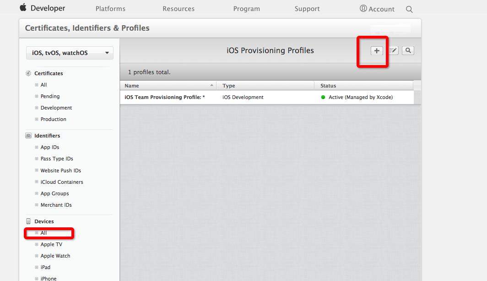Select Production certificates
This screenshot has width=487, height=281.
click(x=54, y=119)
